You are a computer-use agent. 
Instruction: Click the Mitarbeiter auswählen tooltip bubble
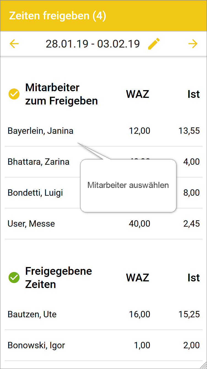[128, 185]
